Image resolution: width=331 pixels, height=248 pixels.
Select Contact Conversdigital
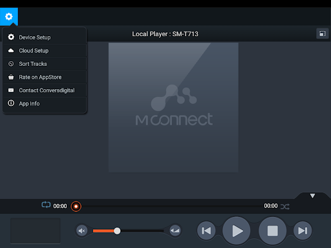(45, 90)
